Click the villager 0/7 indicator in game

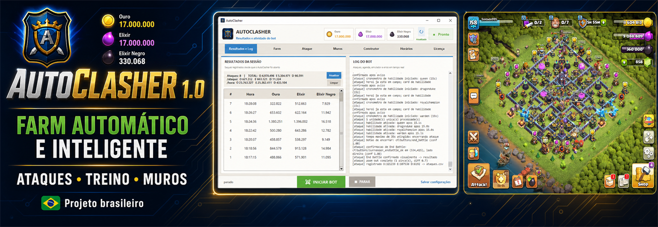(560, 22)
